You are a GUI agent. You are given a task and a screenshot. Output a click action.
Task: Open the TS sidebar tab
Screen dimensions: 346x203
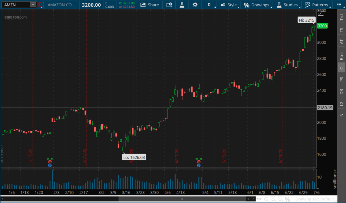[x=342, y=30]
